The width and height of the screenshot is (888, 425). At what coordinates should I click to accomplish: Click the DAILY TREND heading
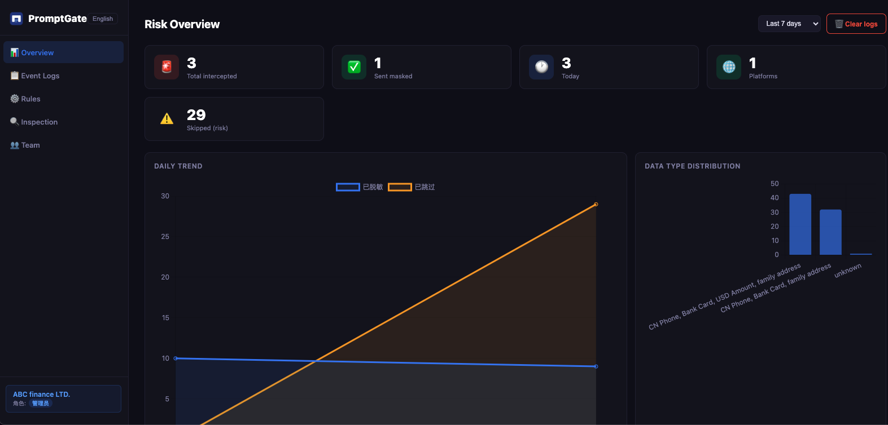click(178, 166)
